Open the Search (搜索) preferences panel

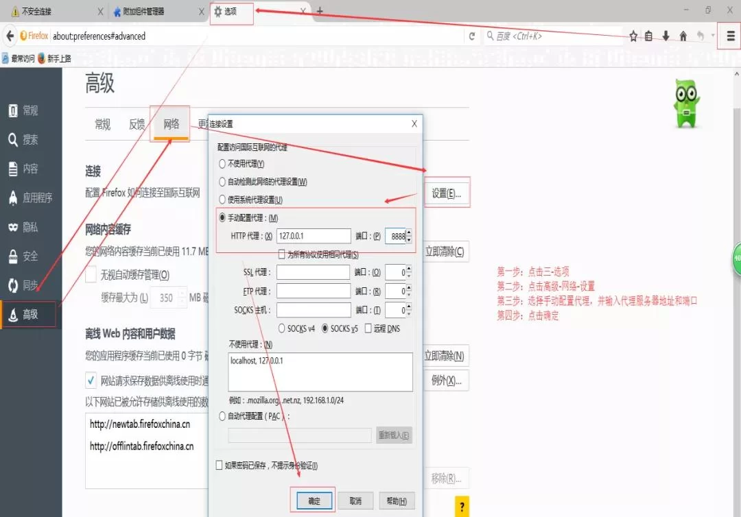pyautogui.click(x=30, y=140)
